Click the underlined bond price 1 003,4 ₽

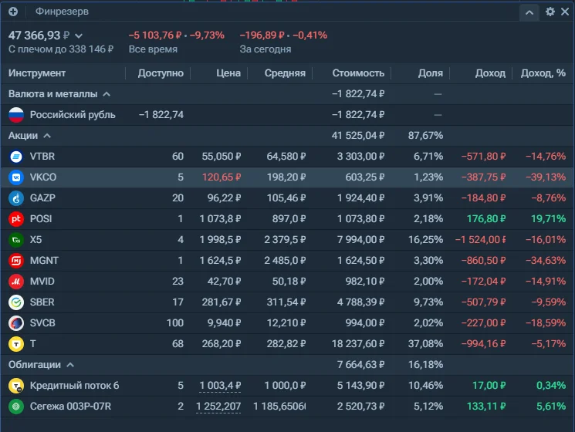pyautogui.click(x=220, y=386)
